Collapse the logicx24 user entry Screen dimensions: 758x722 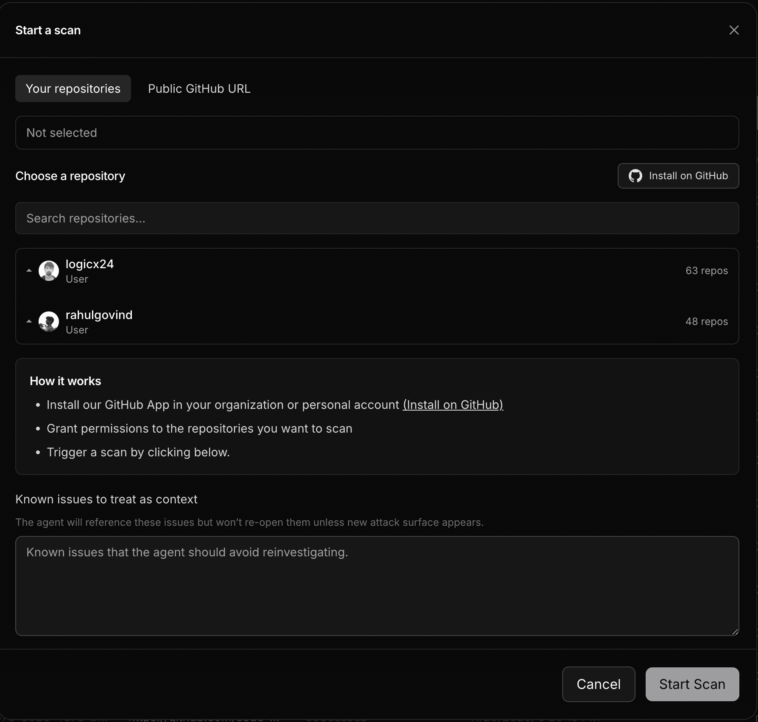click(x=29, y=270)
